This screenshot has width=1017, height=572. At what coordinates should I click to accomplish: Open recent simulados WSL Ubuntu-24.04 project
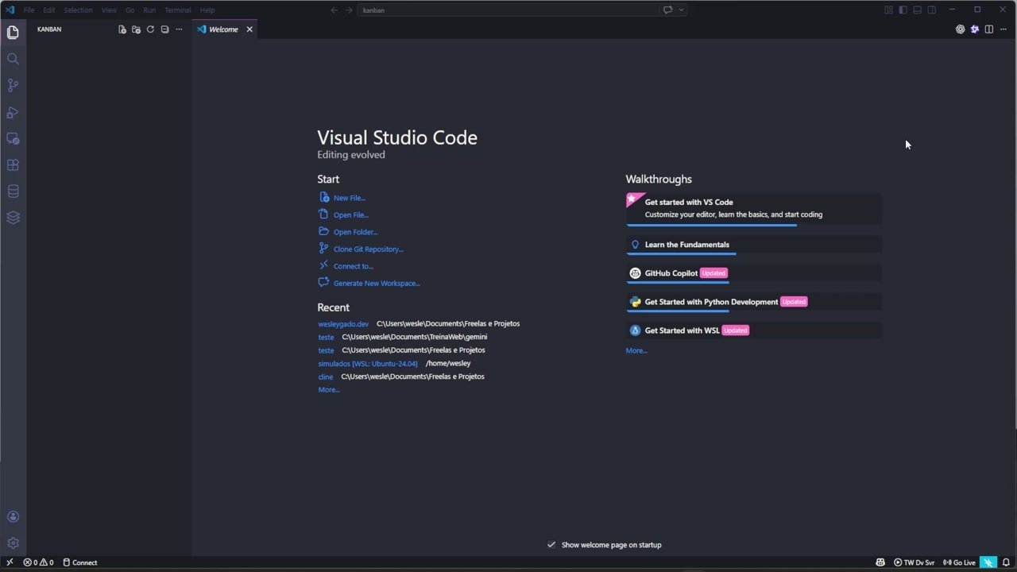368,364
